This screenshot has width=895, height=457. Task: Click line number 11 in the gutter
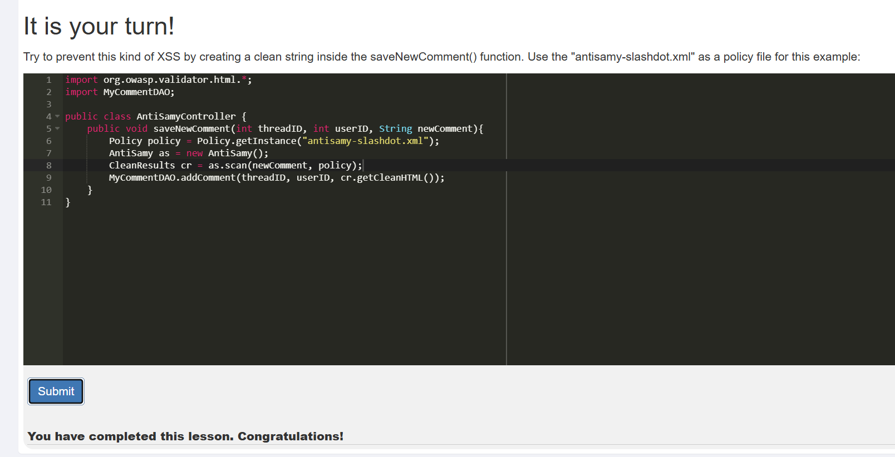[x=46, y=202]
